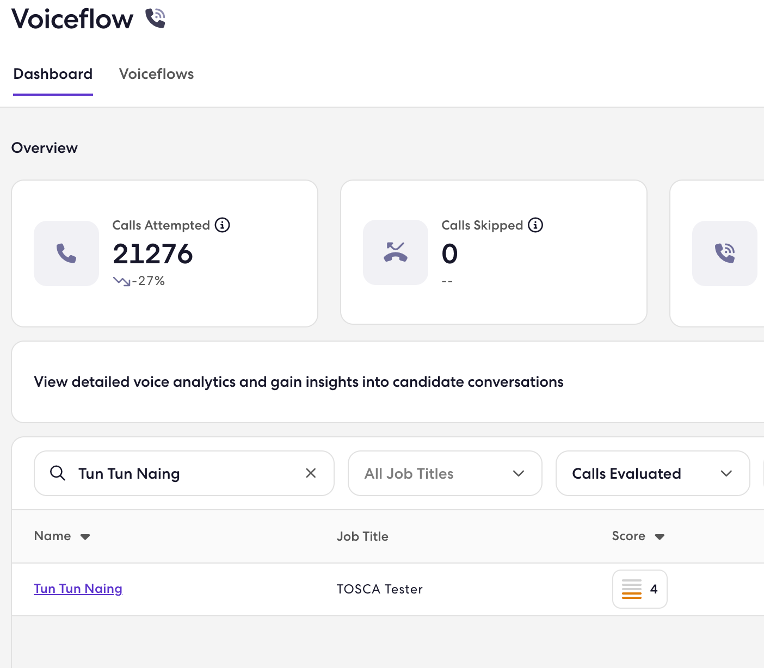The width and height of the screenshot is (764, 668).
Task: Click the Calls Skipped missed-call icon
Action: coord(396,252)
